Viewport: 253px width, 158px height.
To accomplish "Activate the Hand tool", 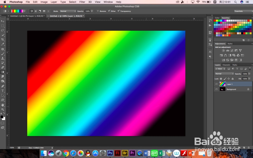I will coord(3,105).
